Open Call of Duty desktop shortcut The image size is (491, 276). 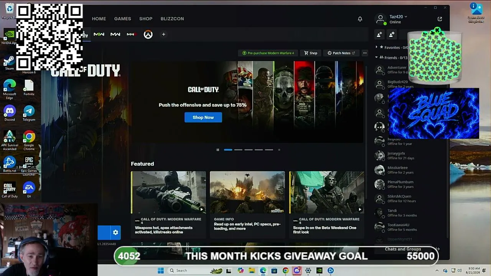(x=10, y=190)
